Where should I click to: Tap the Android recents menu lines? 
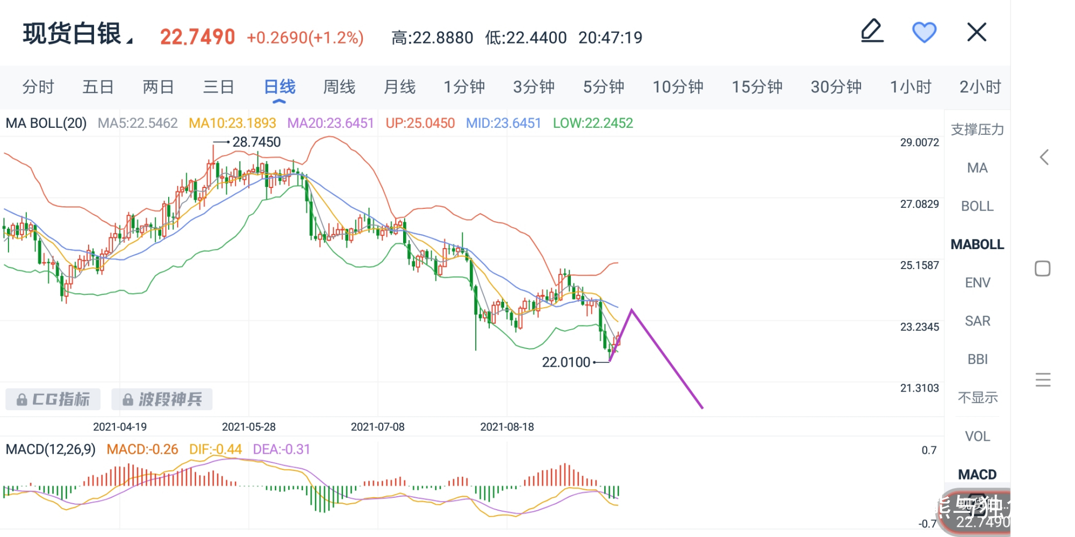click(x=1043, y=380)
